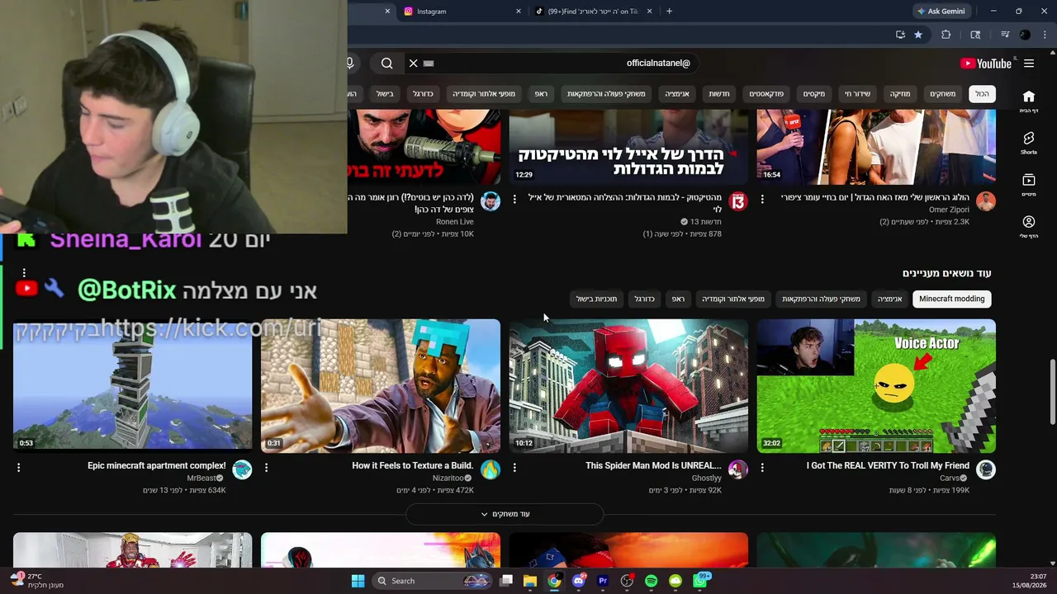
Task: Open the Ghostlyy channel avatar
Action: [737, 469]
